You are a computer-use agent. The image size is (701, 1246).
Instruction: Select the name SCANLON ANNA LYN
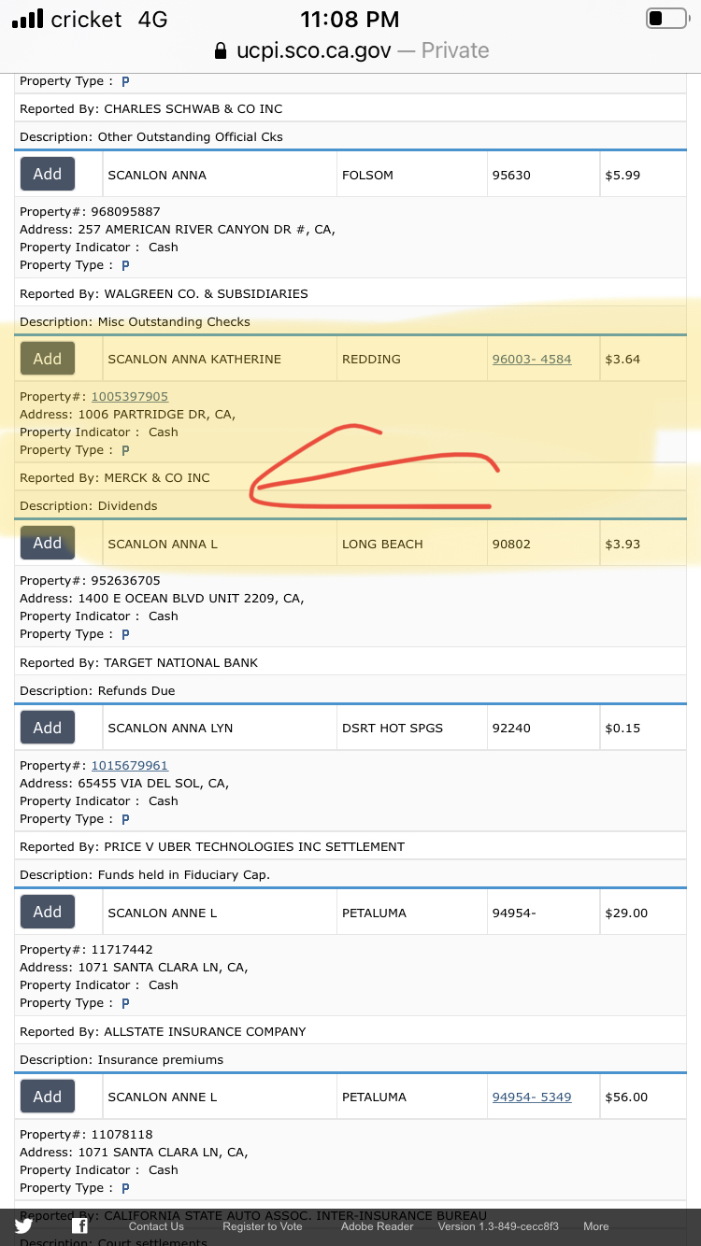[170, 728]
